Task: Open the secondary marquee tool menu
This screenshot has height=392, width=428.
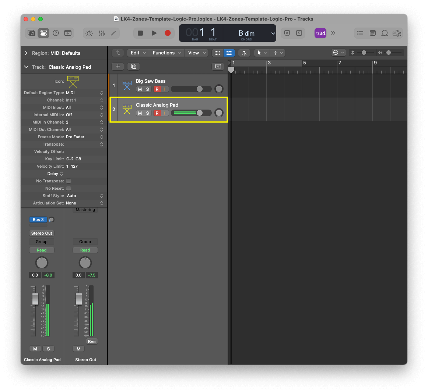Action: pyautogui.click(x=278, y=53)
